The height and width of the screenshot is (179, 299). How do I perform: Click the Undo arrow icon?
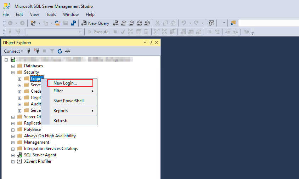point(184,23)
